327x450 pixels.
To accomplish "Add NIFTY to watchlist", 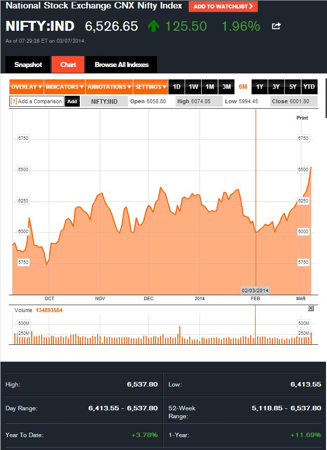I will (x=223, y=6).
